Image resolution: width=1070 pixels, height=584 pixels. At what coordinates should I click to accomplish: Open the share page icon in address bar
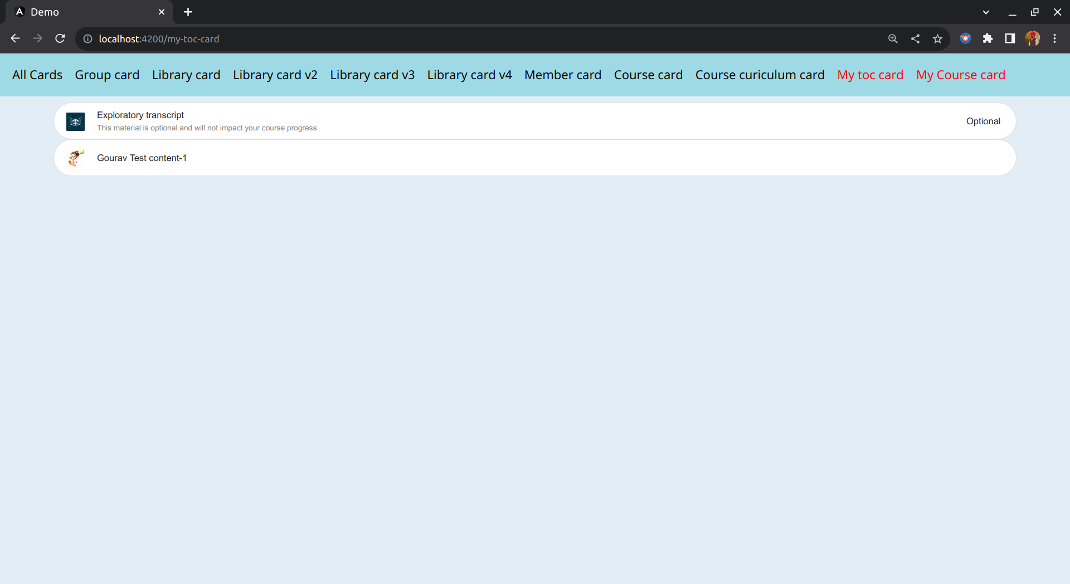click(x=915, y=38)
